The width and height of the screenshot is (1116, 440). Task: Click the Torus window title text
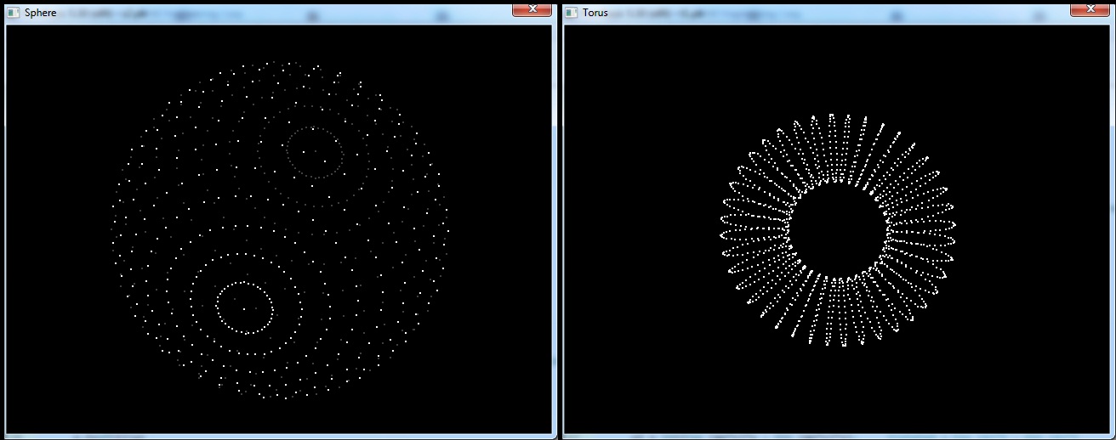pyautogui.click(x=595, y=13)
